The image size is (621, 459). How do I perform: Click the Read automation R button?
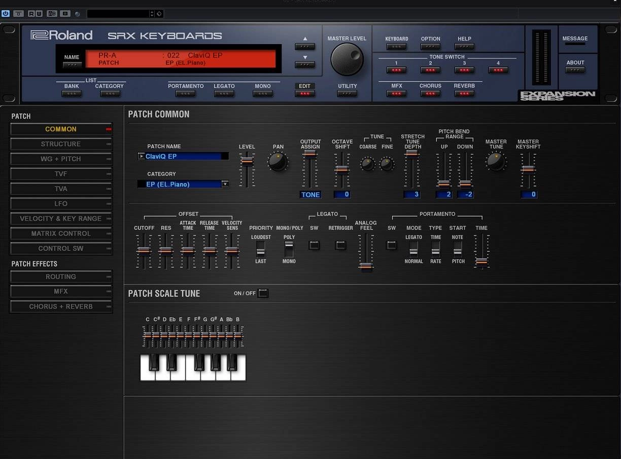coord(31,14)
